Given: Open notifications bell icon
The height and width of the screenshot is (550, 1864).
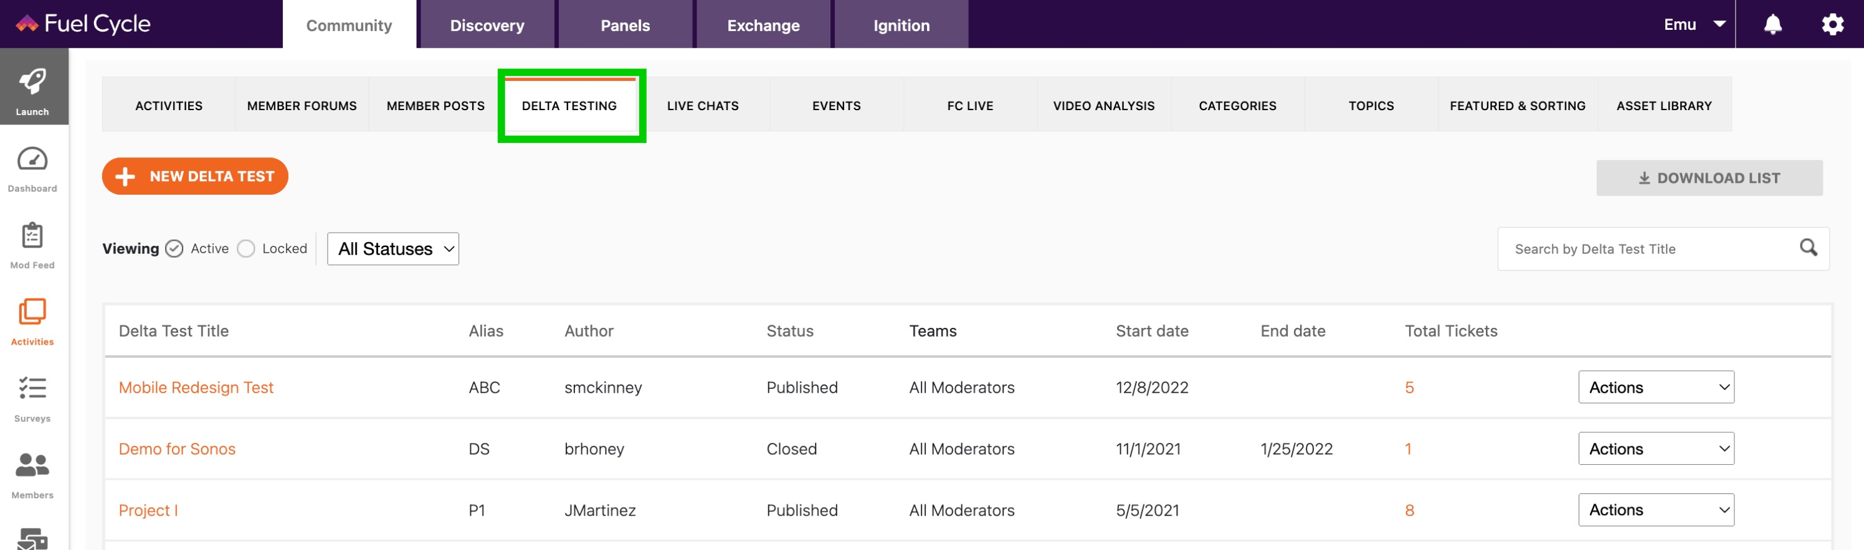Looking at the screenshot, I should [x=1772, y=24].
